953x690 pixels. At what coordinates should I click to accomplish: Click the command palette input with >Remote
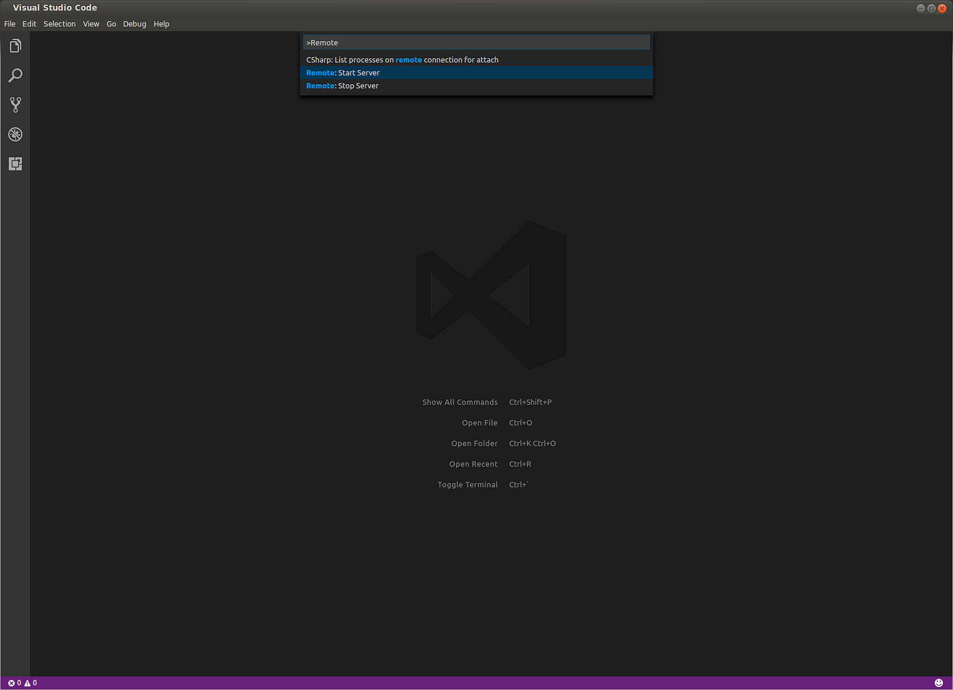click(476, 42)
